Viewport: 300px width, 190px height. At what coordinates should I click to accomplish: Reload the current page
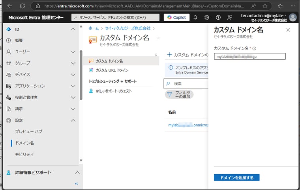point(22,6)
